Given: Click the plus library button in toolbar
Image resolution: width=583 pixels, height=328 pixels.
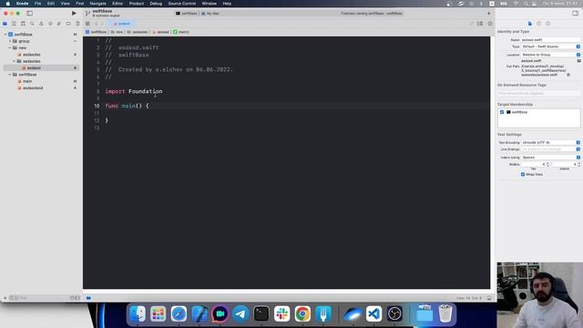Looking at the screenshot, I should click(x=488, y=14).
